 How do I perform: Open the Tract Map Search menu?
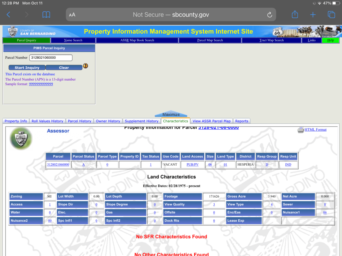[271, 40]
